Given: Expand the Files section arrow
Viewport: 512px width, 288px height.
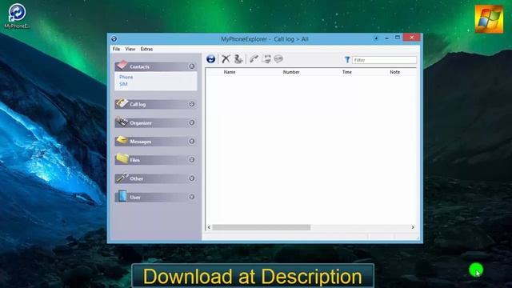Looking at the screenshot, I should [192, 160].
